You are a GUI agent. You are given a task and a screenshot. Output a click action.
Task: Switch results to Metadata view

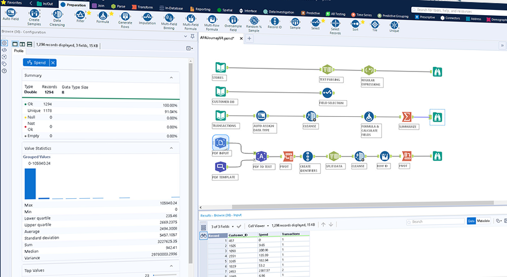point(484,221)
